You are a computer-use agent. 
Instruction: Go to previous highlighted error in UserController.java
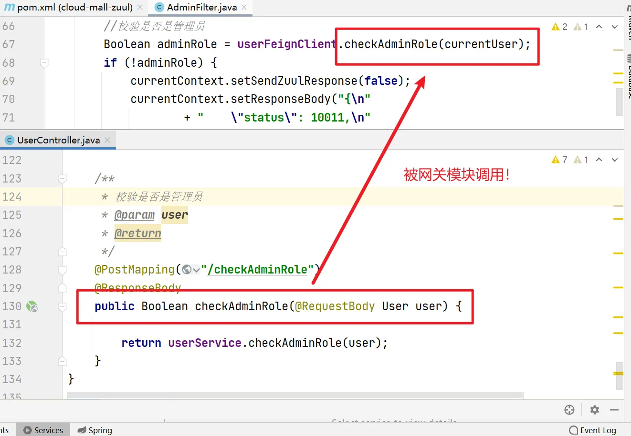pyautogui.click(x=599, y=160)
